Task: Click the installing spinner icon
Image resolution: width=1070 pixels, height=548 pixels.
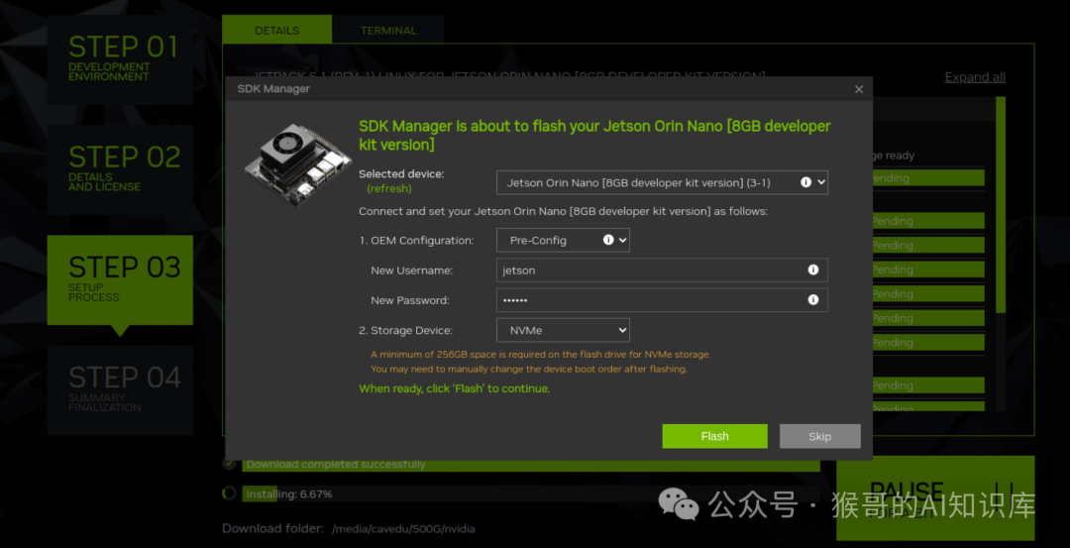Action: [230, 493]
